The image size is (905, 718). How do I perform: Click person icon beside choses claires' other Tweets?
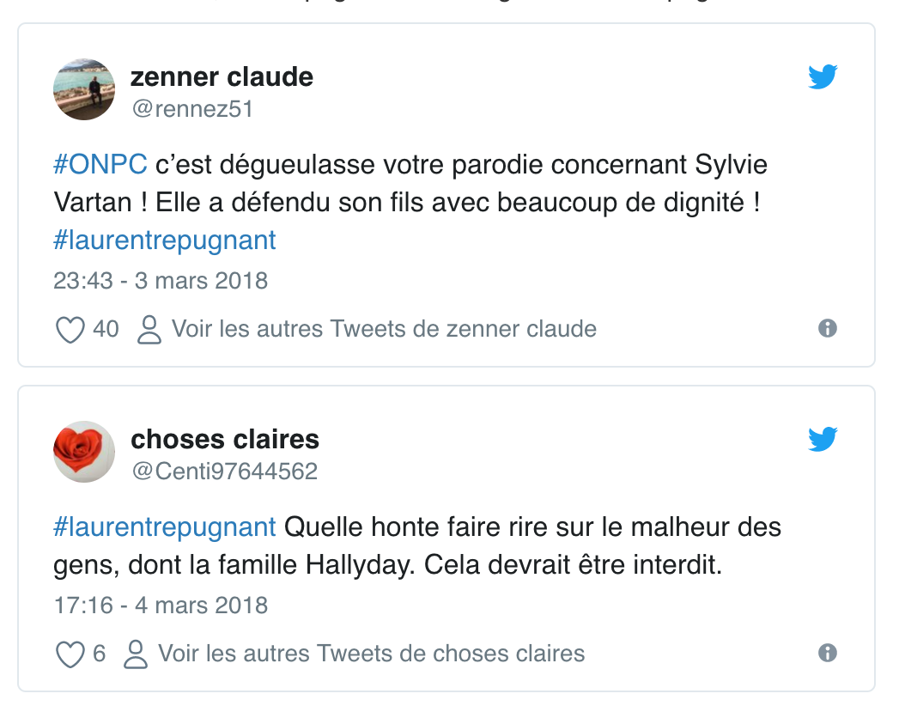pos(136,654)
